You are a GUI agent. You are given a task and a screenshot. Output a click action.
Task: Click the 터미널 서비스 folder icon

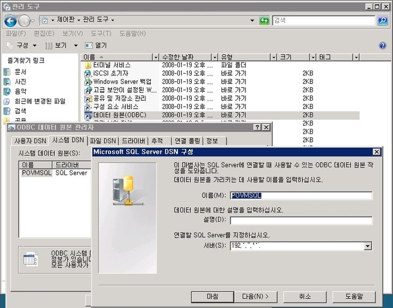click(88, 65)
